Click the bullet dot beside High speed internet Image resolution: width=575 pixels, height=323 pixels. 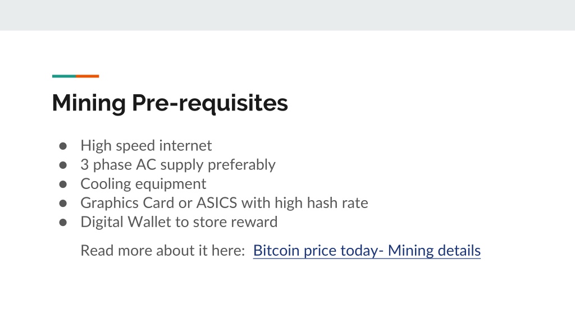[63, 146]
